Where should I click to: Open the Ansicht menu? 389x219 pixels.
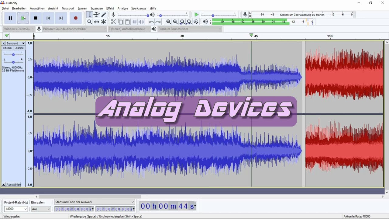[53, 9]
